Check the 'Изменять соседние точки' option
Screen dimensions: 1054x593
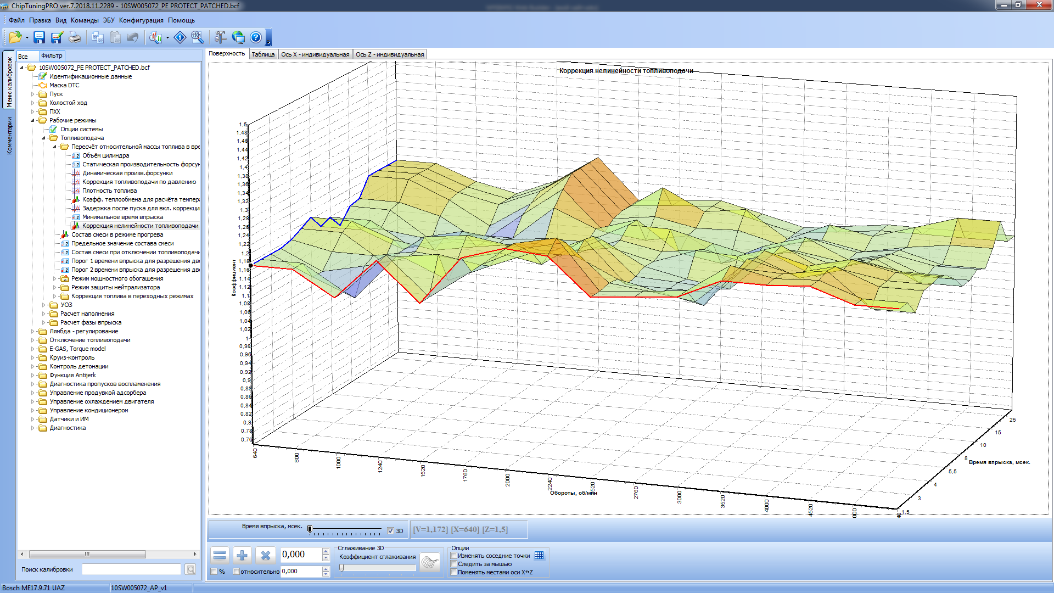(x=454, y=556)
